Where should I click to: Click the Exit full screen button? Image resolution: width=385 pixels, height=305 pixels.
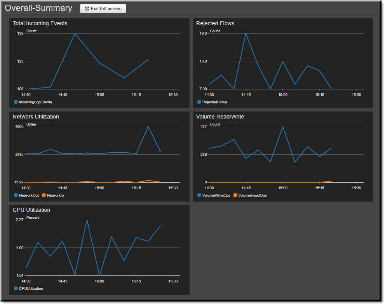coord(103,9)
